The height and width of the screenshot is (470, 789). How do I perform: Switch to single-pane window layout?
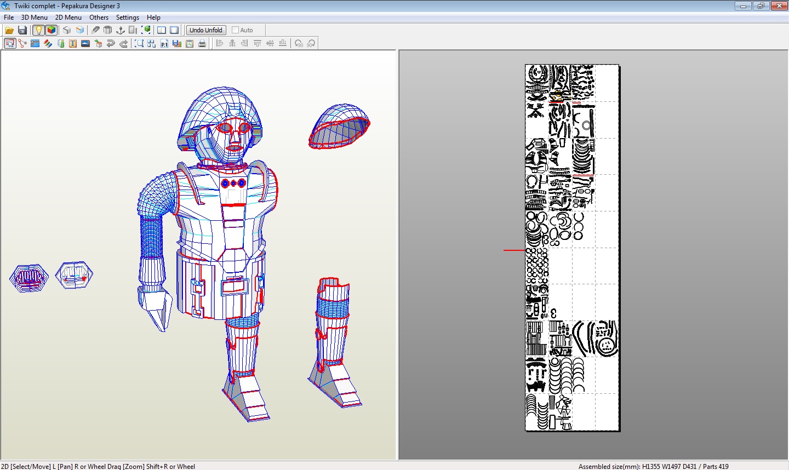pyautogui.click(x=174, y=30)
